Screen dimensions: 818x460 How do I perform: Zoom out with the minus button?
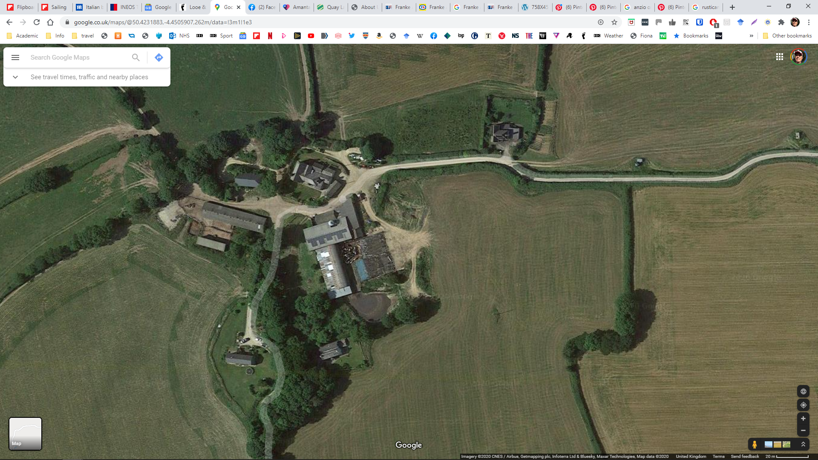coord(803,431)
